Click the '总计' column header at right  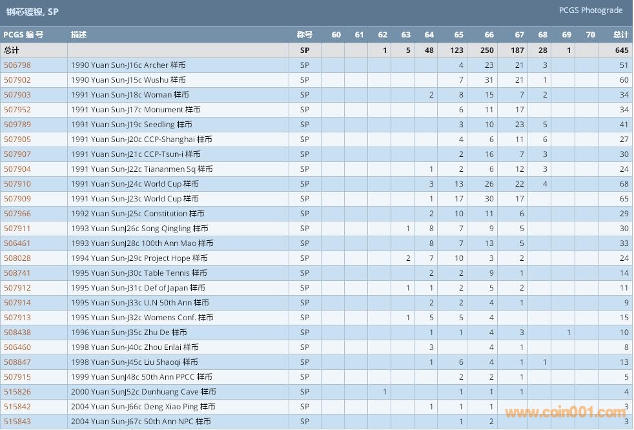[x=620, y=35]
